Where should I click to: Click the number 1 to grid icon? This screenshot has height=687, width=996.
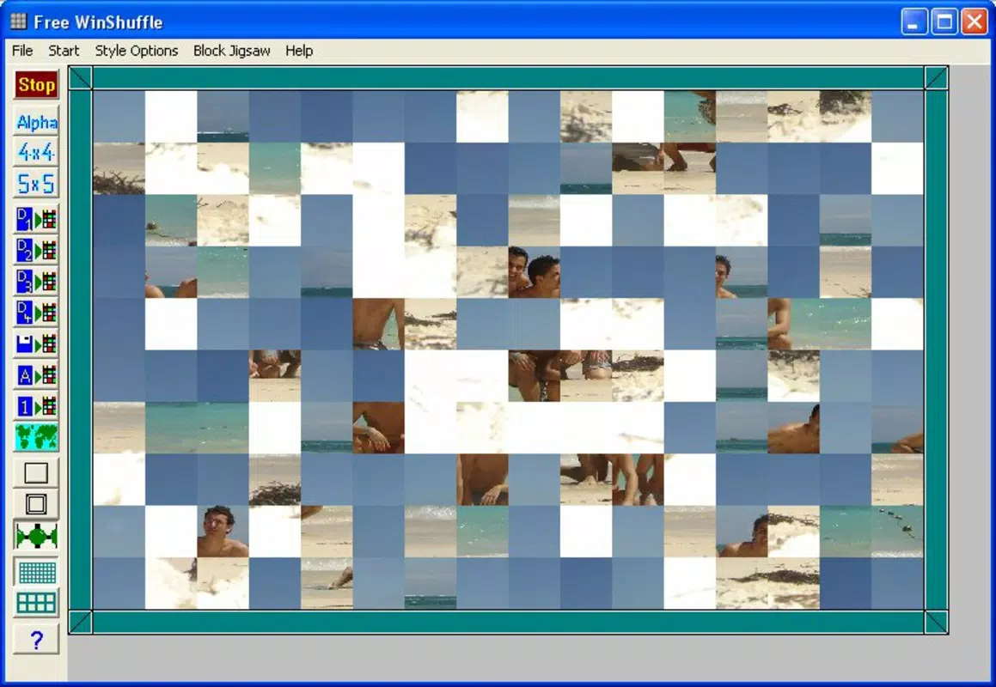coord(36,406)
